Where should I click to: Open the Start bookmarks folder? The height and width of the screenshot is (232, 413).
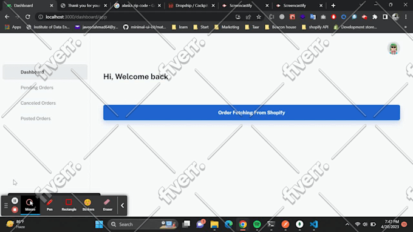(x=201, y=27)
